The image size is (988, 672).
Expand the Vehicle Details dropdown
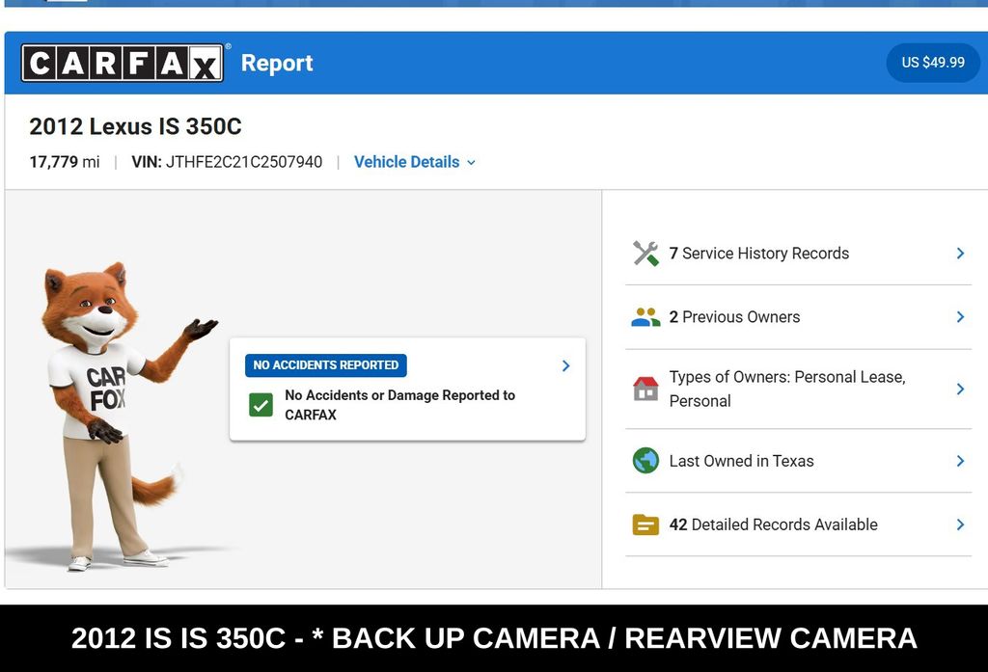click(x=415, y=162)
